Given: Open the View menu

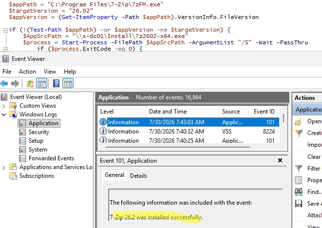Looking at the screenshot, I should click(x=50, y=72).
